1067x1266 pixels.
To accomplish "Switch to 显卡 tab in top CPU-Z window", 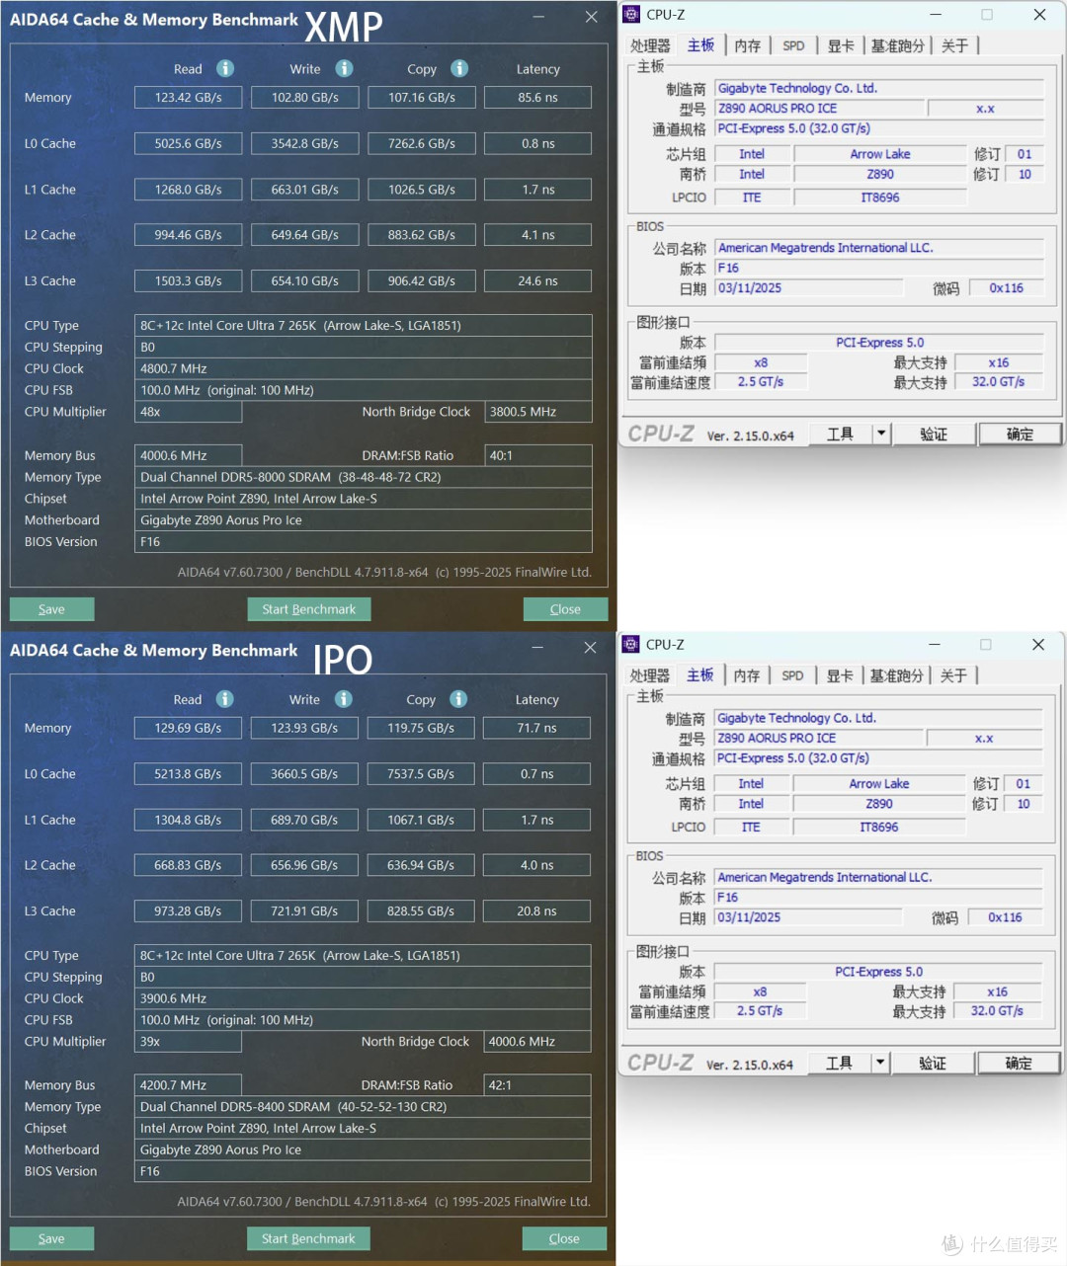I will (x=841, y=45).
